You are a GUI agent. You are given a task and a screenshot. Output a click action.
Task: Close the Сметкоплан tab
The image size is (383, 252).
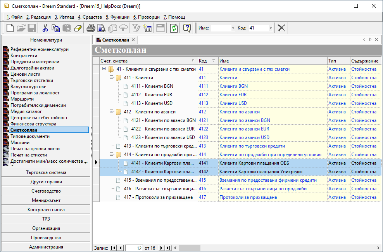coord(133,40)
